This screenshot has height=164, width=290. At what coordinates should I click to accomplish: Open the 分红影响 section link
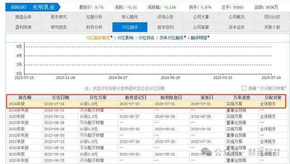tap(125, 38)
